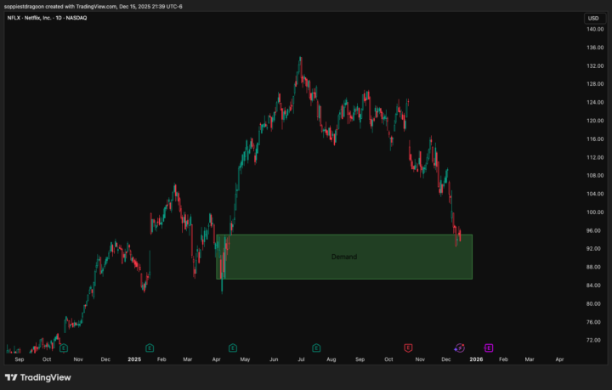612x390 pixels.
Task: Open the red earnings marker near November
Action: click(x=408, y=348)
